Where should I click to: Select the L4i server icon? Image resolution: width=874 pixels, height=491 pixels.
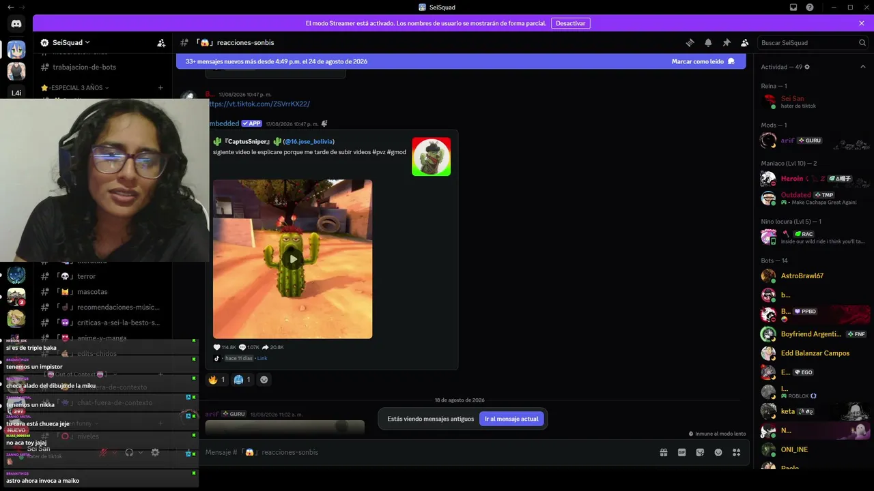16,93
